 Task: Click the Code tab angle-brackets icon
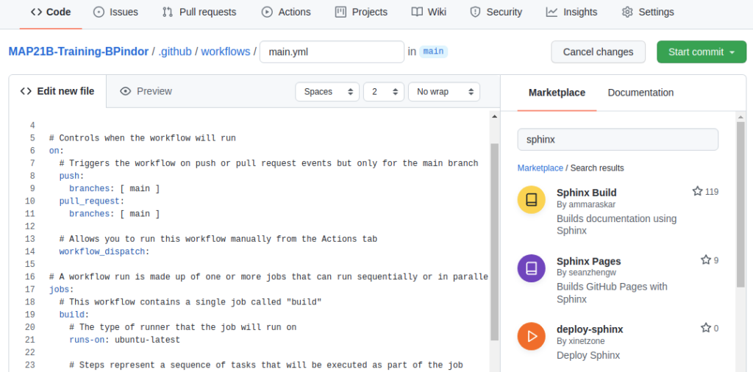coord(36,12)
